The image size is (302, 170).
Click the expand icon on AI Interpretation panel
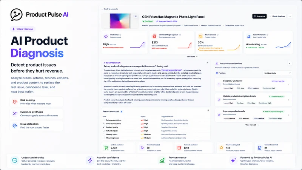pos(207,63)
